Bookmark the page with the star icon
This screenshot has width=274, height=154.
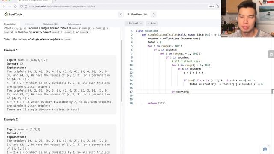218,6
